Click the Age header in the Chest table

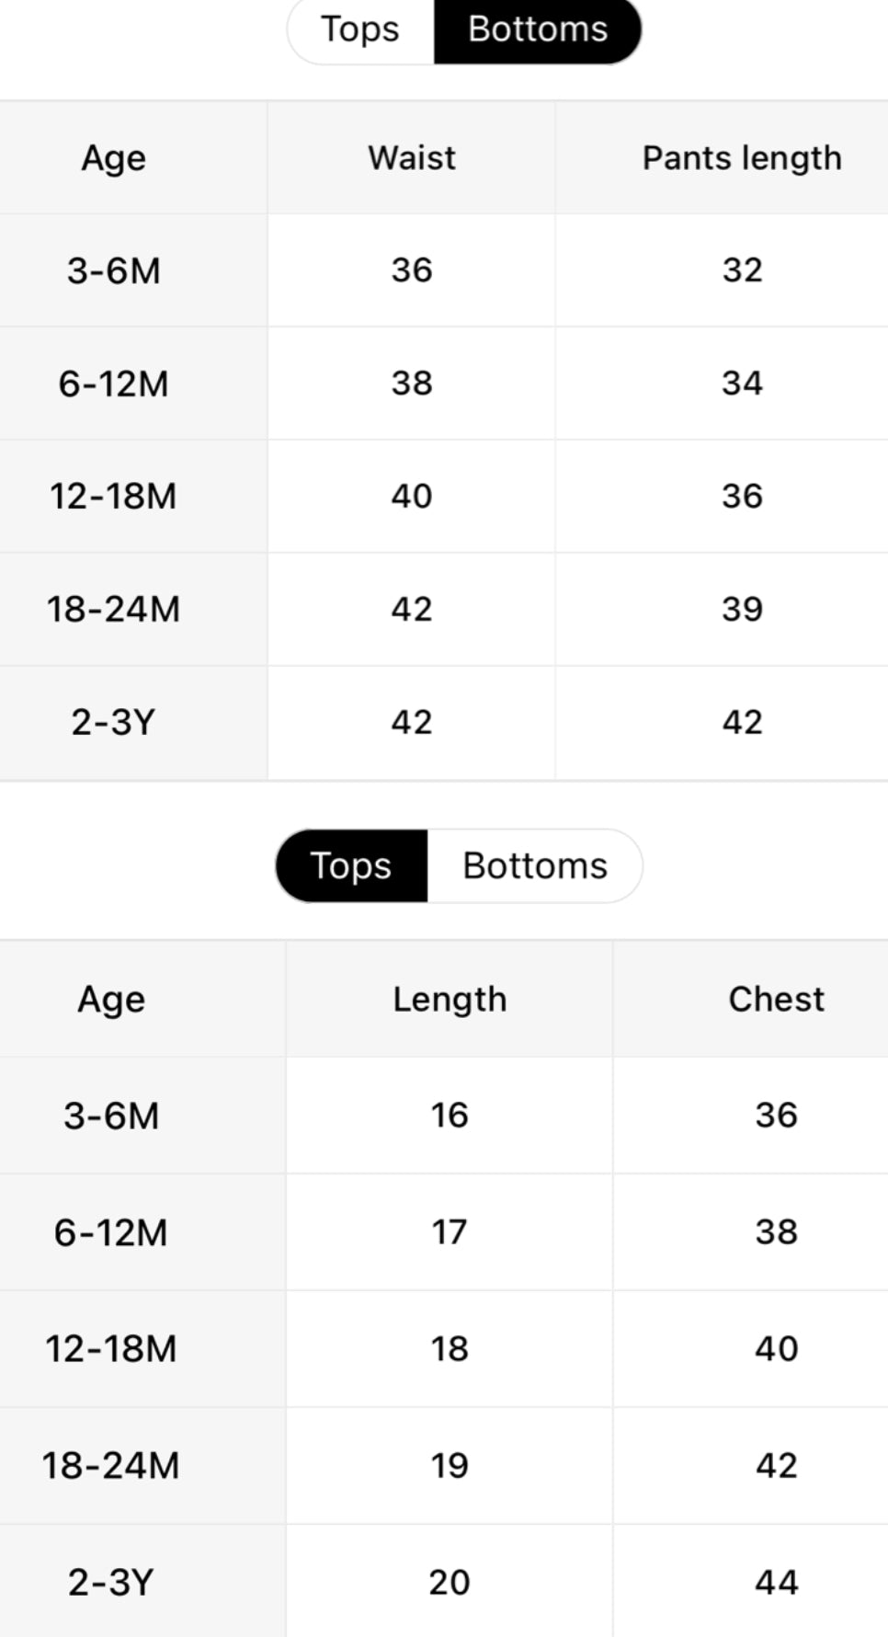(x=111, y=999)
